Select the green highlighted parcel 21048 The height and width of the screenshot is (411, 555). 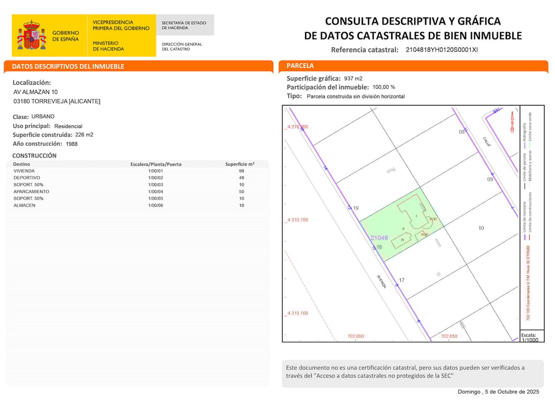pos(402,224)
